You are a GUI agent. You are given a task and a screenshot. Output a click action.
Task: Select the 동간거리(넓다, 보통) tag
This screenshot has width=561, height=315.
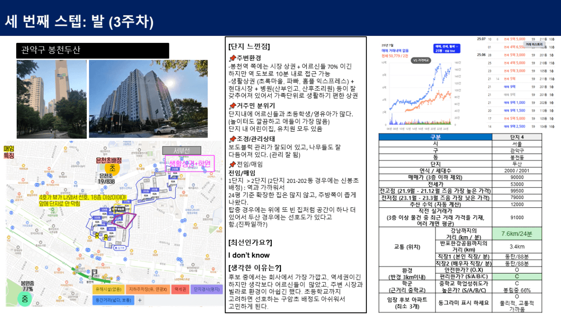(x=113, y=300)
